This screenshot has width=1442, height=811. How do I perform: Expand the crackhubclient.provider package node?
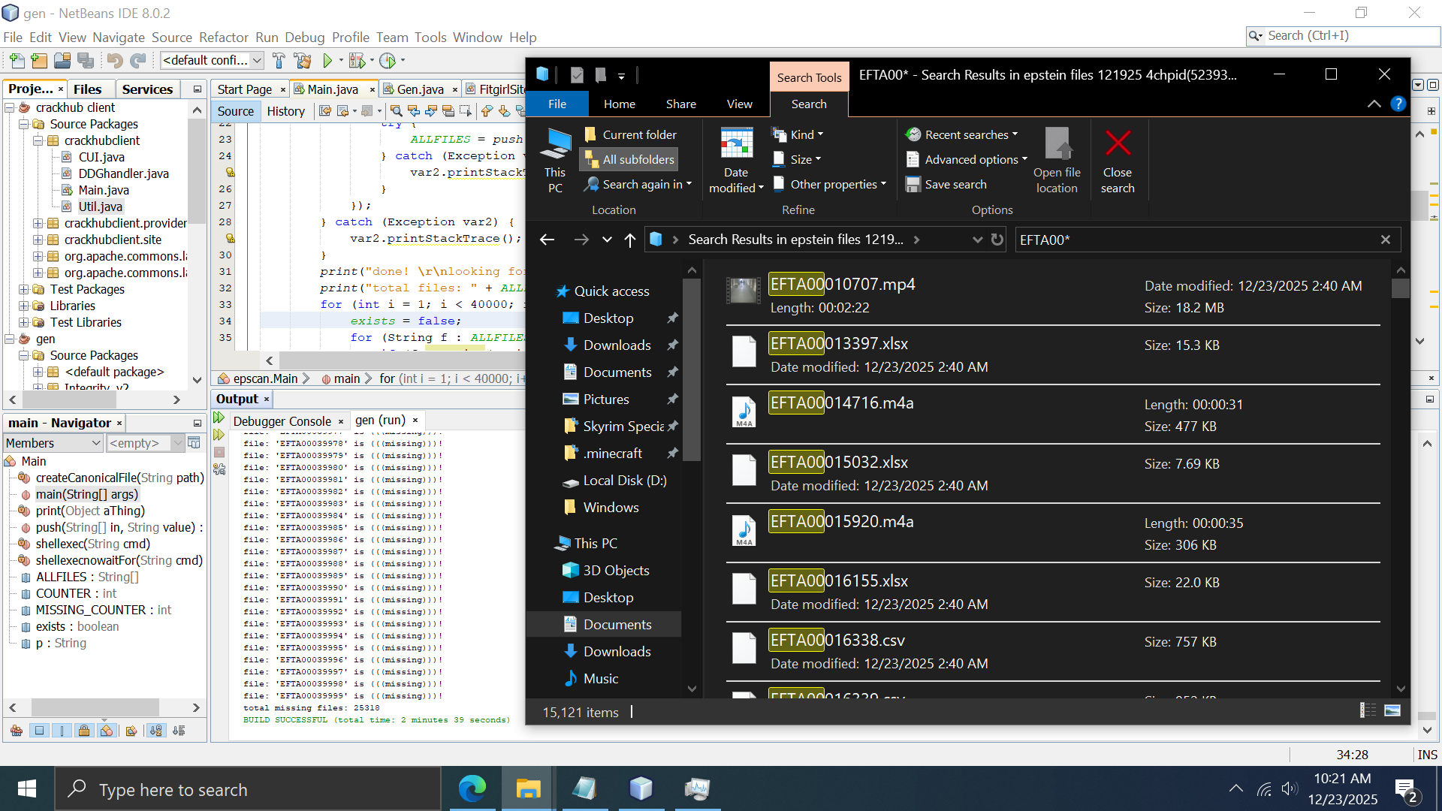pyautogui.click(x=38, y=223)
